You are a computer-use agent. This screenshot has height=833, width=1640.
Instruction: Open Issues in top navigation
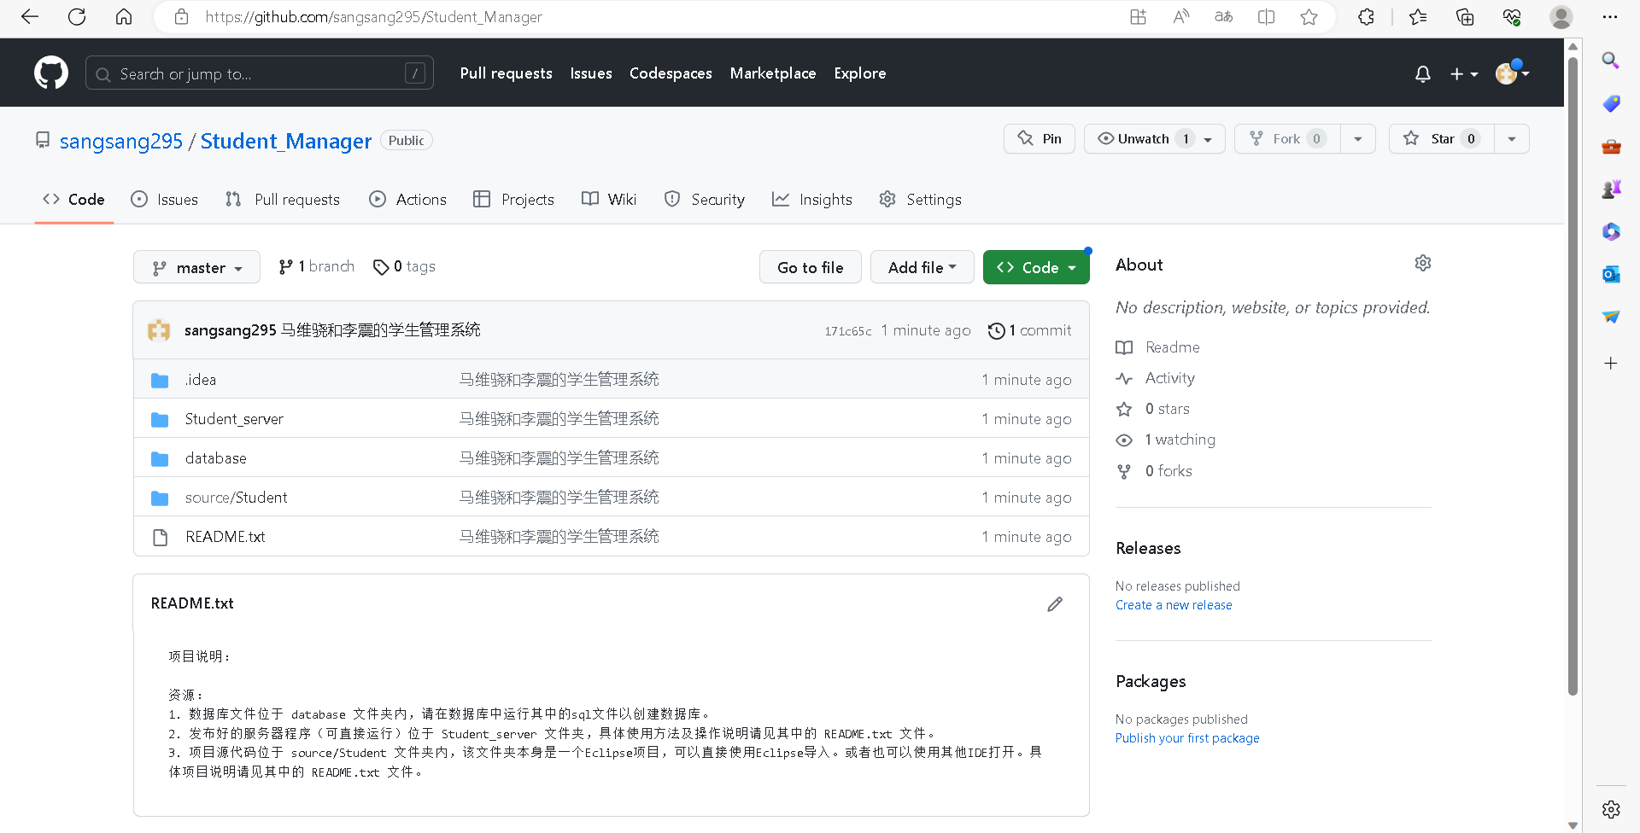coord(591,73)
